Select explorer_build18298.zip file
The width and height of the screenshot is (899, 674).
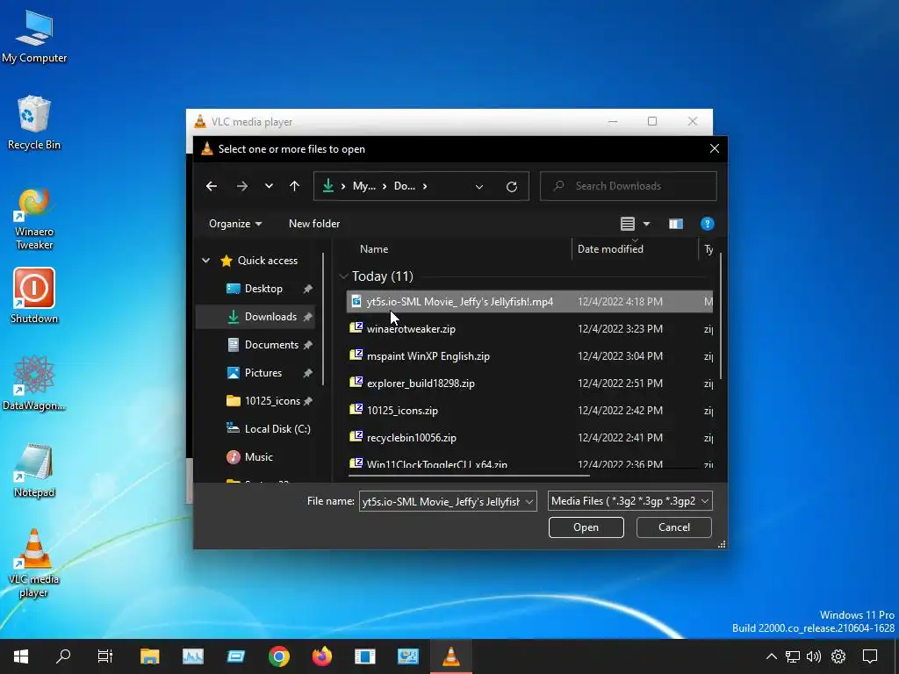point(421,384)
